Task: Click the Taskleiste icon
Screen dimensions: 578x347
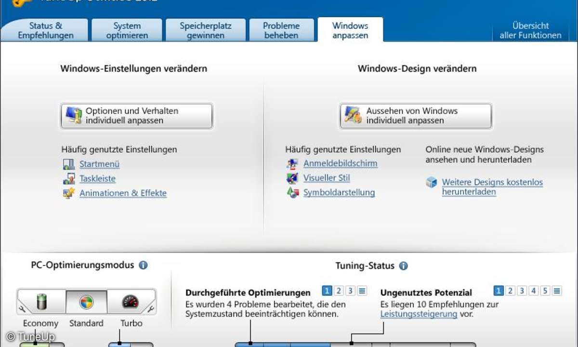Action: coord(69,179)
